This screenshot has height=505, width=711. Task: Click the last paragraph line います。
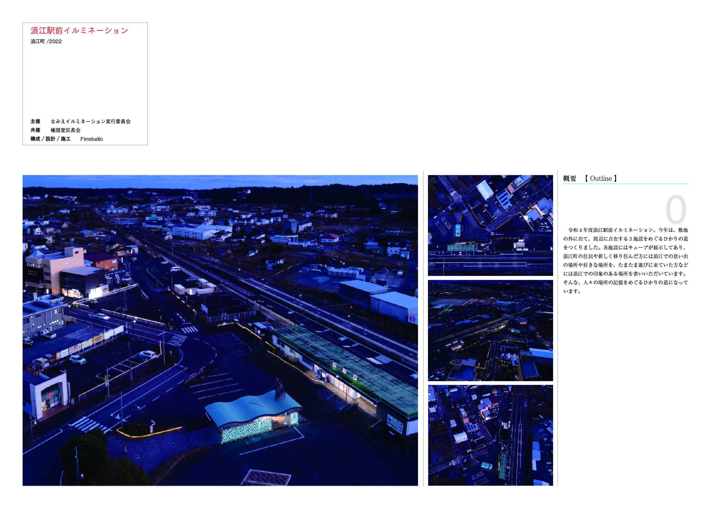(572, 291)
